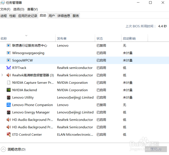The image size is (169, 155).
Task: Click 已禁用 status in Lenovo Phone Companion row
Action: (x=101, y=105)
